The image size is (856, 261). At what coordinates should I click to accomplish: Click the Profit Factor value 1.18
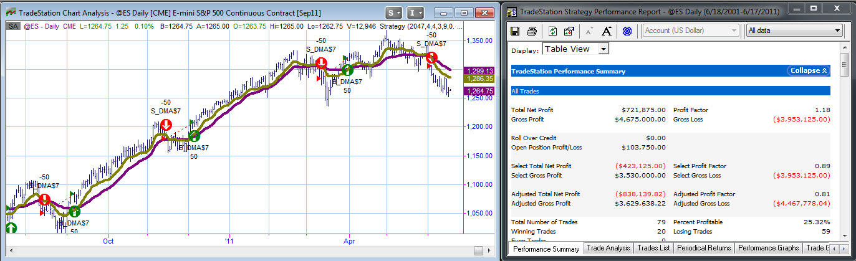click(x=822, y=110)
